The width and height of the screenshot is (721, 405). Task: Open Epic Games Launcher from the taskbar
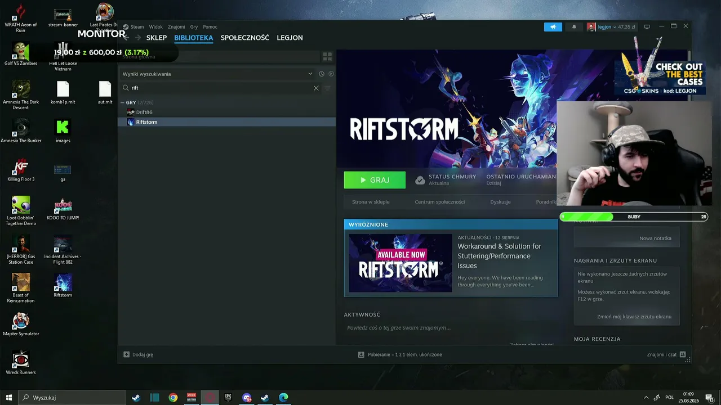[228, 398]
